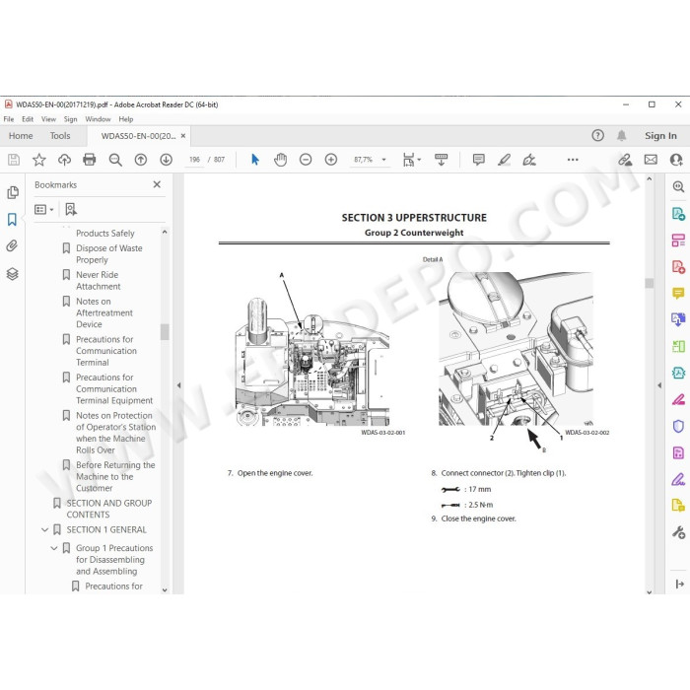The height and width of the screenshot is (690, 690).
Task: Print the document
Action: 90,160
